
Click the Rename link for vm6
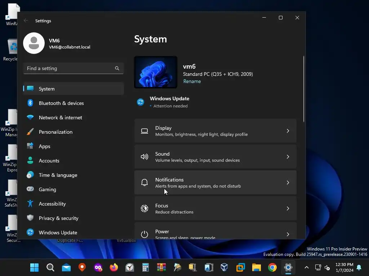point(192,81)
